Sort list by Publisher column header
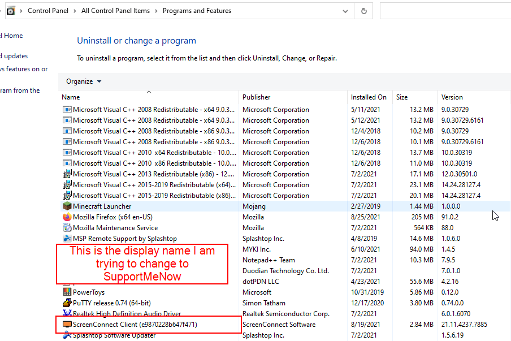The image size is (511, 341). (293, 97)
